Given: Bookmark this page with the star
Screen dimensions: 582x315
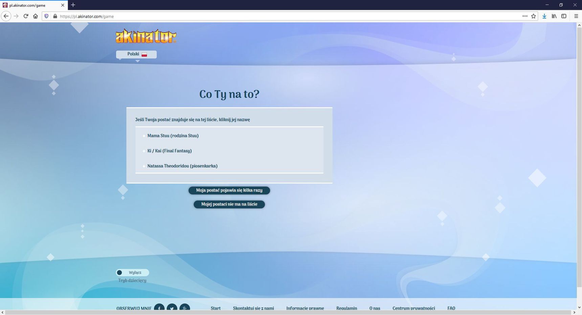Looking at the screenshot, I should (534, 16).
